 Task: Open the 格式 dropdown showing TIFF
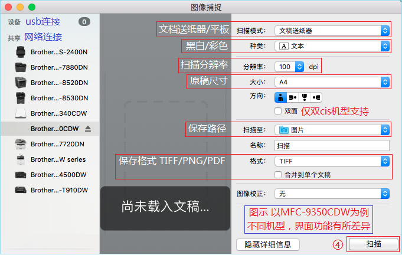click(332, 161)
